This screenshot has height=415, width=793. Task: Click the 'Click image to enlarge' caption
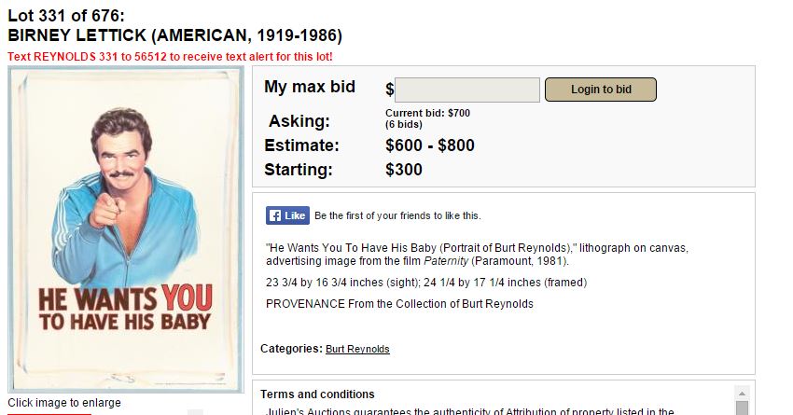point(64,403)
